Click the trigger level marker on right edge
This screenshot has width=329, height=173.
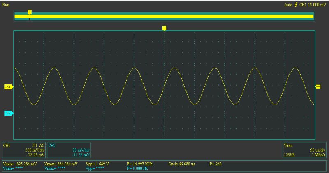pos(318,86)
